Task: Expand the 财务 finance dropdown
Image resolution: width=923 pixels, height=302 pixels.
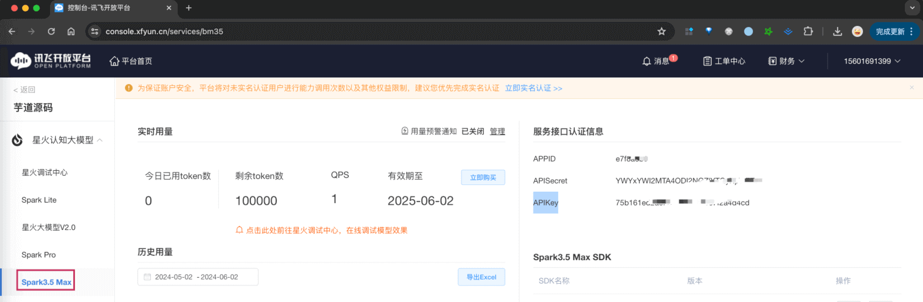Action: [787, 61]
